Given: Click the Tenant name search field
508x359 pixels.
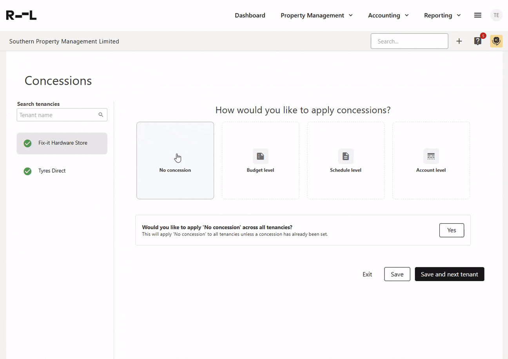Looking at the screenshot, I should [57, 115].
